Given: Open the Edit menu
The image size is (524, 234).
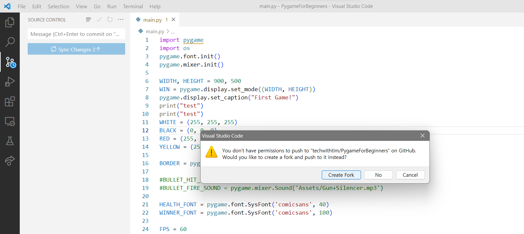Looking at the screenshot, I should point(37,6).
